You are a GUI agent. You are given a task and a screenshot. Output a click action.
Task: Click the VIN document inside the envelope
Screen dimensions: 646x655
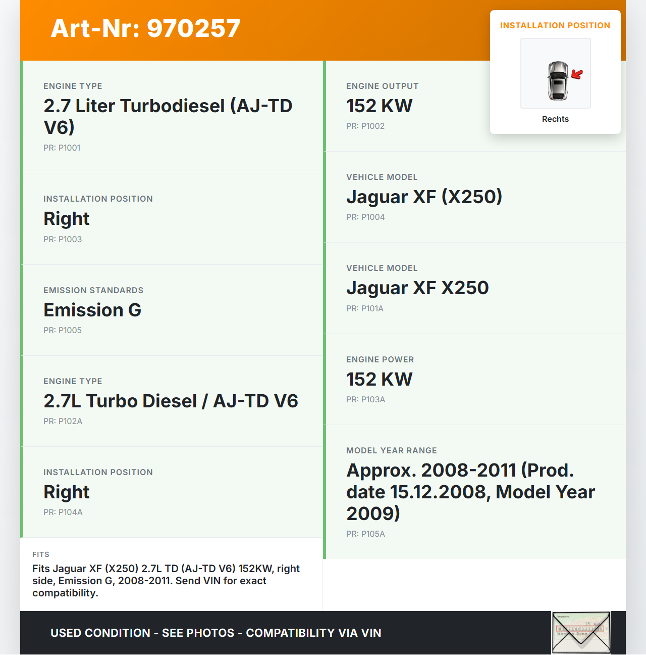coord(581,629)
